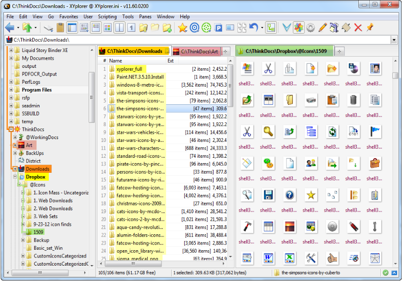The image size is (402, 281).
Task: Open the drives toolbar icon
Action: [x=48, y=27]
